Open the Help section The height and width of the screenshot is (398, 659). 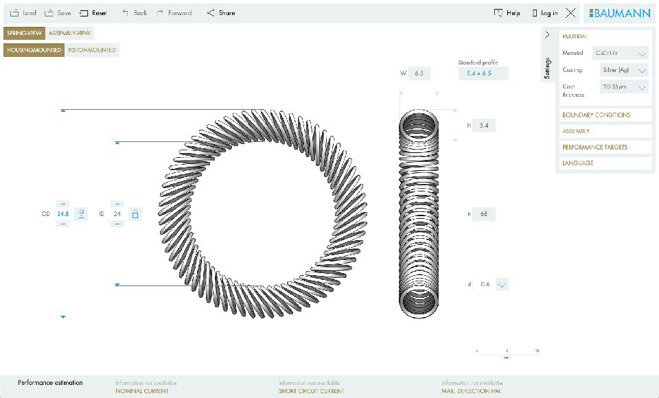tap(507, 13)
